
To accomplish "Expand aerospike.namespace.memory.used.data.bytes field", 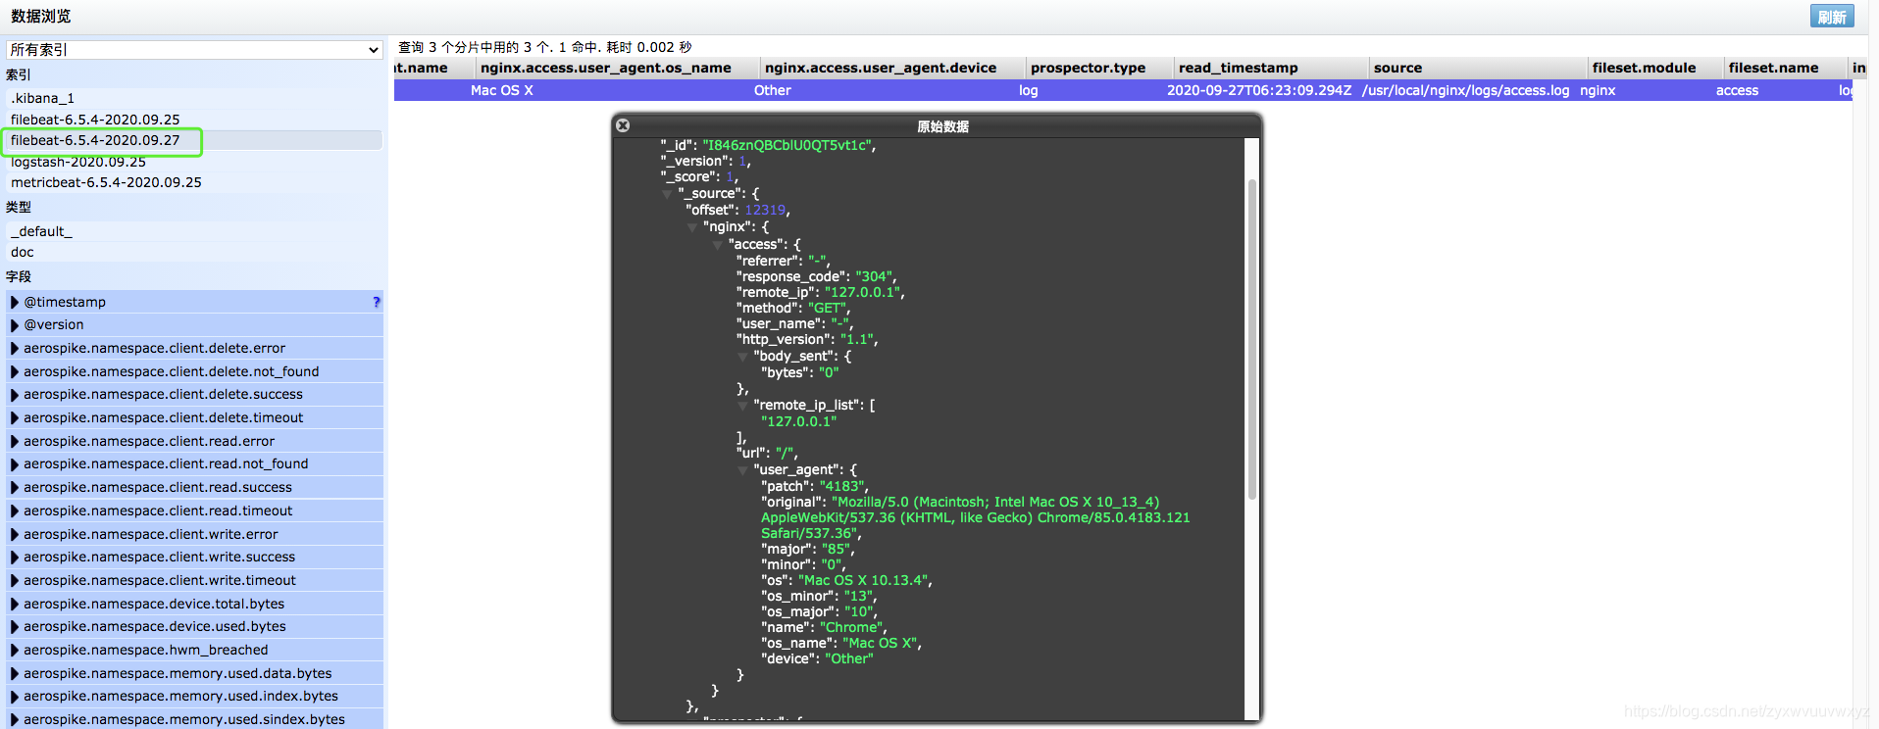I will 15,673.
